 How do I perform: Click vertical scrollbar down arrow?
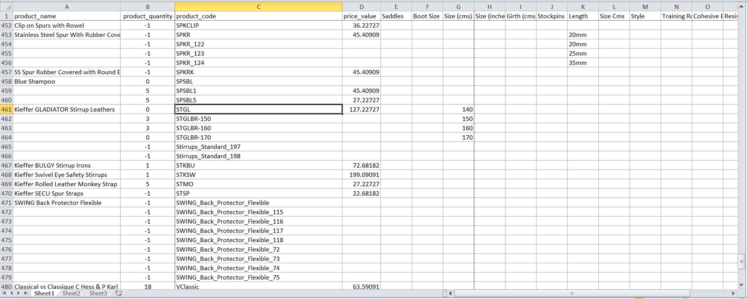(741, 285)
